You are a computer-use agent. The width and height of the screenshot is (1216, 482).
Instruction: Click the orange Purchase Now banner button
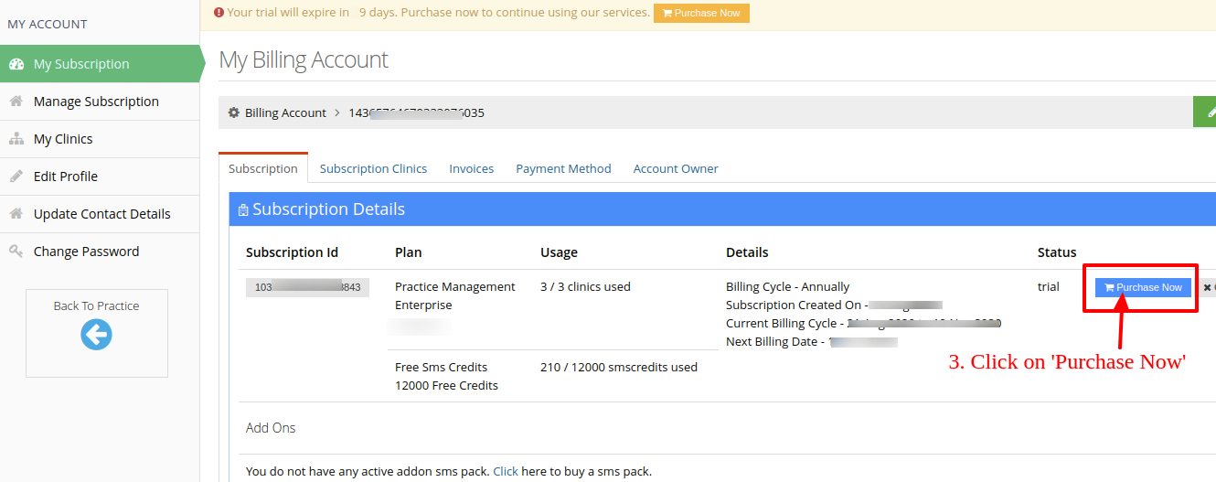tap(701, 14)
